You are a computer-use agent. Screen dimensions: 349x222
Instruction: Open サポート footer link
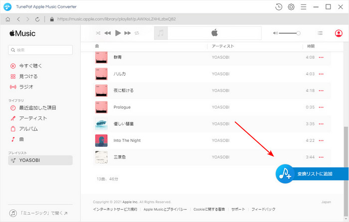(x=238, y=210)
